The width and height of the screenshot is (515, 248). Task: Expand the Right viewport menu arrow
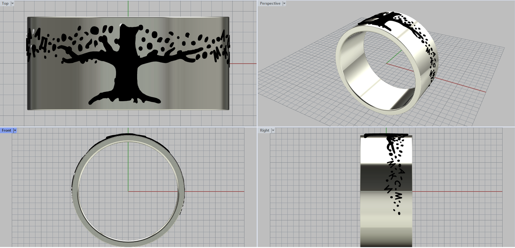point(273,130)
